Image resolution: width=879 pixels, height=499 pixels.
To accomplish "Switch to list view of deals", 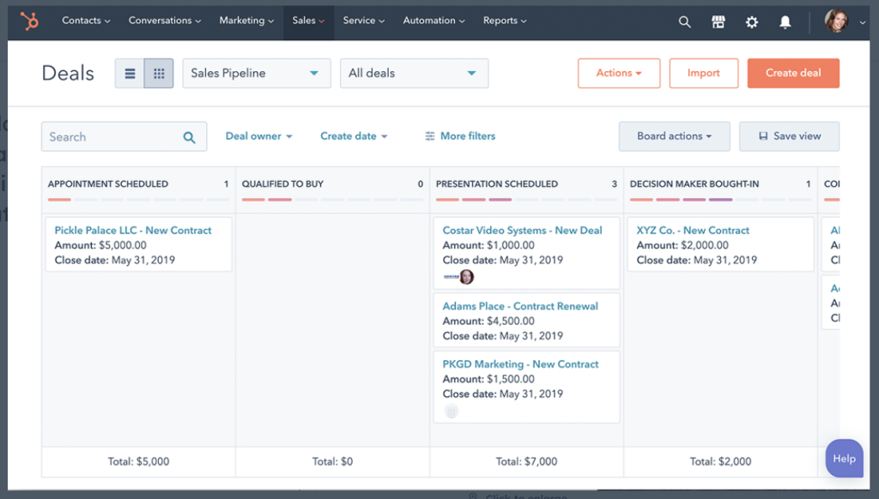I will (x=129, y=73).
